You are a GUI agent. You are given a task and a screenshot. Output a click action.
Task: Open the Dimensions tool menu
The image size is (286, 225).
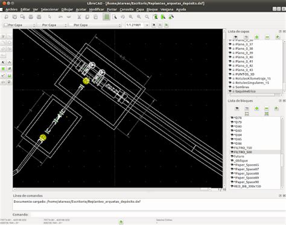click(10, 62)
